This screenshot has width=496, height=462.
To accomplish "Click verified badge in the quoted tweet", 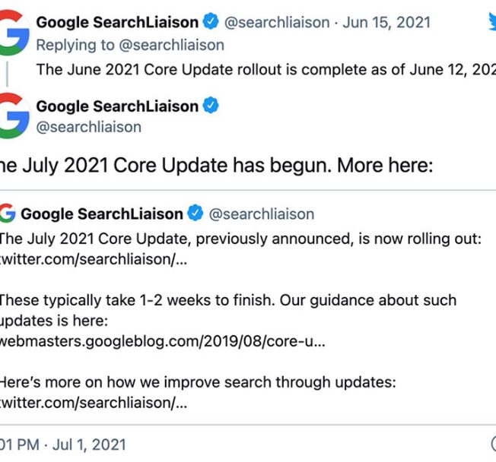I will [x=196, y=213].
